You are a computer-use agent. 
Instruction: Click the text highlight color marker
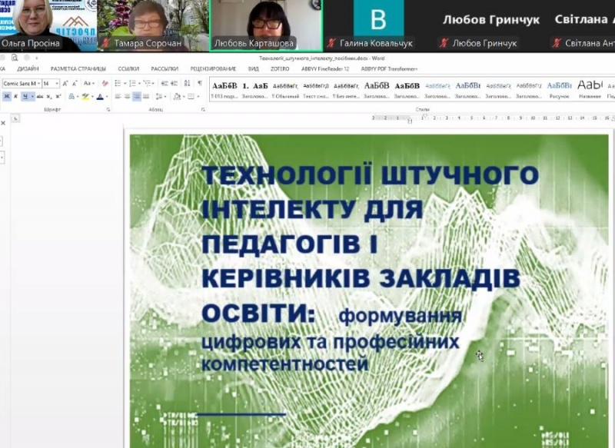point(85,96)
